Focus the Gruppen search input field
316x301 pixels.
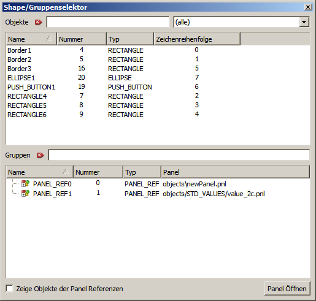[x=179, y=155]
